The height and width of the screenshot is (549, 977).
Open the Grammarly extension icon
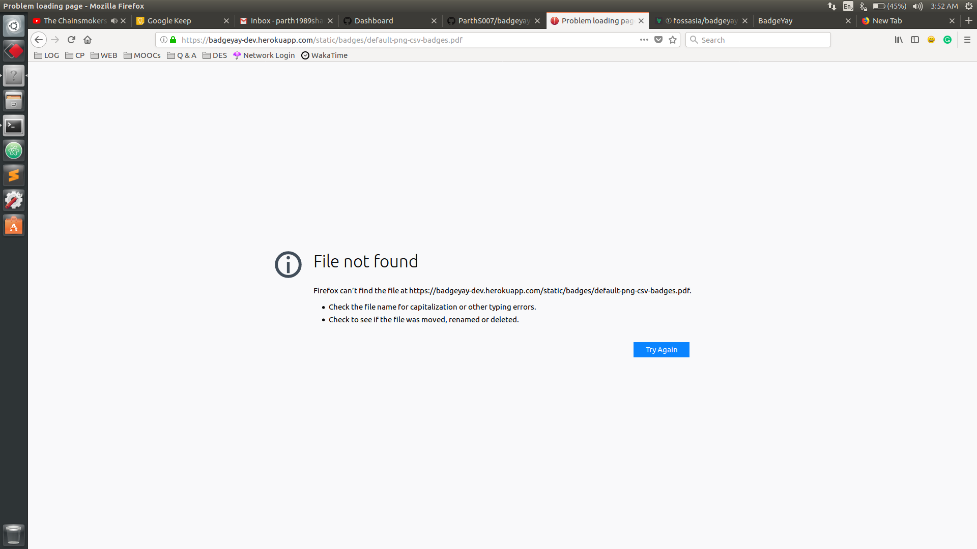tap(947, 40)
